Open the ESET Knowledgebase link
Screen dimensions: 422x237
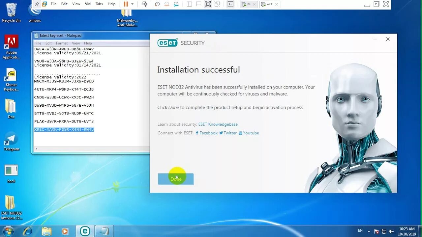[218, 124]
